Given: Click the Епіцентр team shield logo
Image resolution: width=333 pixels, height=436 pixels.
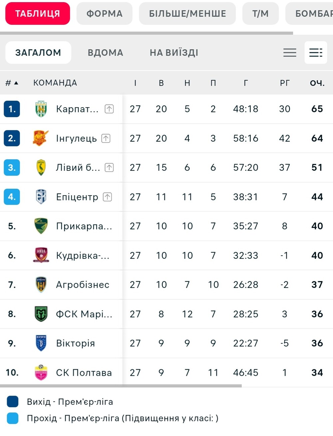Looking at the screenshot, I should click(41, 197).
